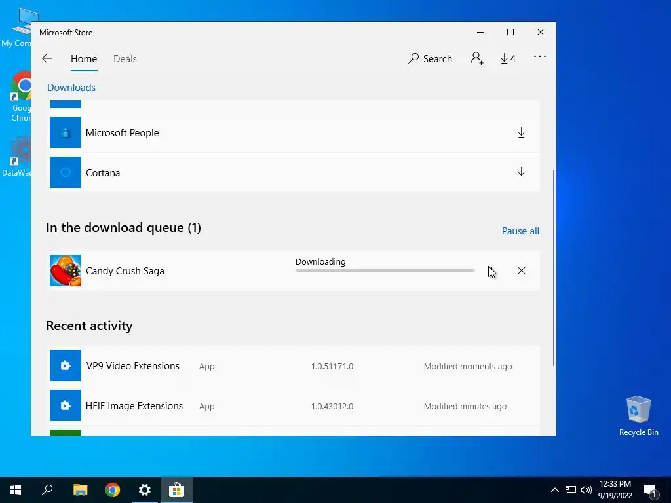Open network status tray icon
Screen dimensions: 671x503
coord(571,490)
